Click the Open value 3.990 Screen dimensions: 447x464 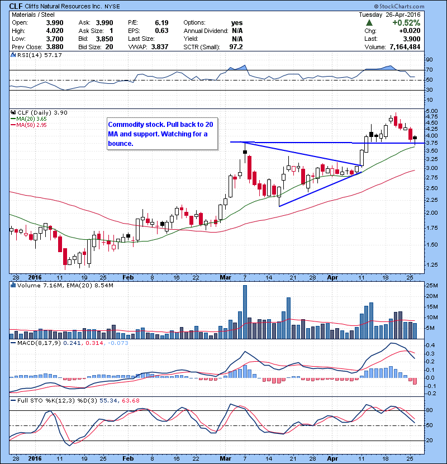pos(55,23)
